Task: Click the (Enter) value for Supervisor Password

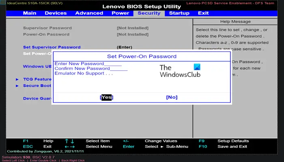Action: click(125, 47)
